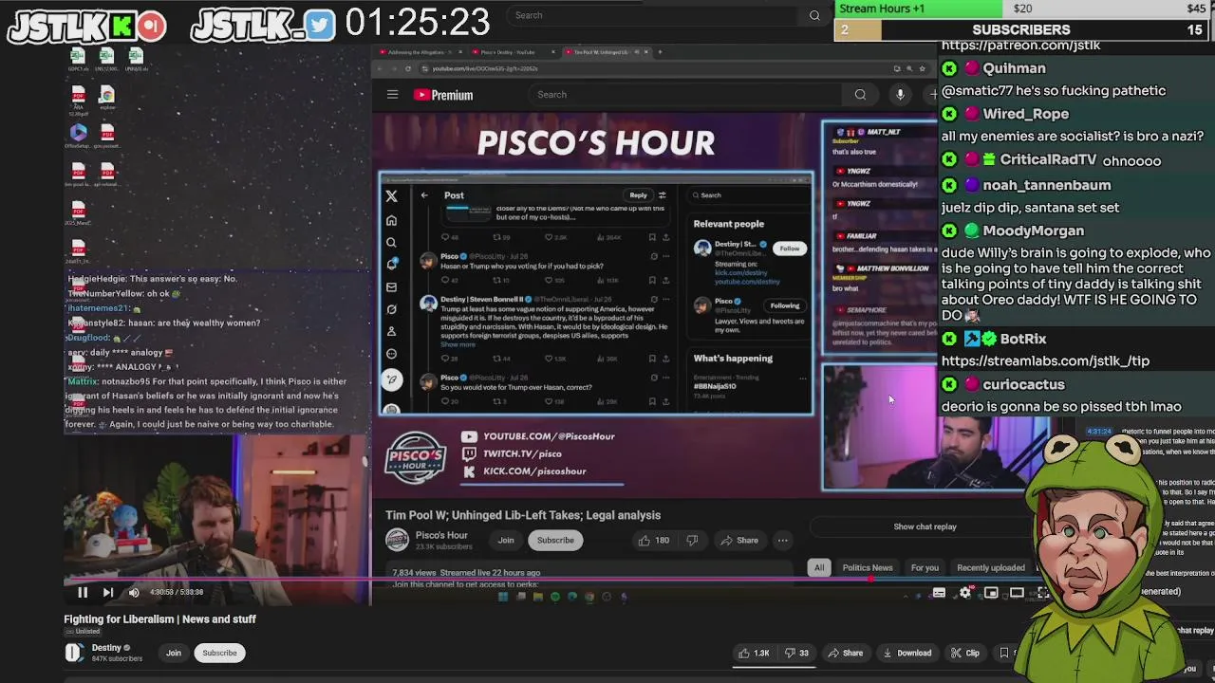Pause the Destiny video playback
Image resolution: width=1215 pixels, height=683 pixels.
pyautogui.click(x=83, y=593)
